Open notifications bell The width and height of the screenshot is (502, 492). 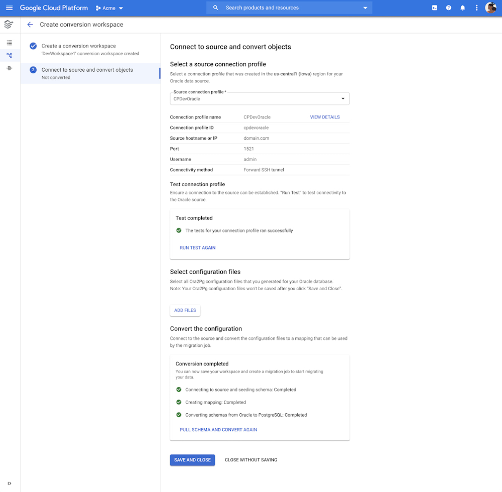463,8
